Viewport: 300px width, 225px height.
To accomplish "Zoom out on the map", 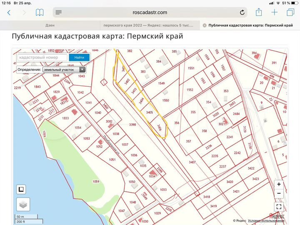I will pos(279,193).
